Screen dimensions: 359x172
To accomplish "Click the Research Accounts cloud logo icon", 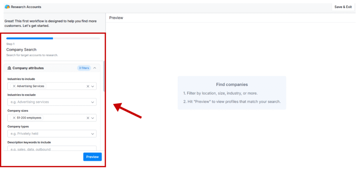I will point(7,7).
